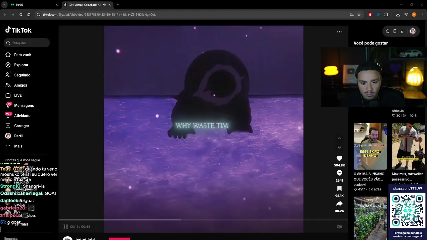Mute the Aizen's Comeback tab audio icon
Image resolution: width=427 pixels, height=240 pixels.
[104, 5]
